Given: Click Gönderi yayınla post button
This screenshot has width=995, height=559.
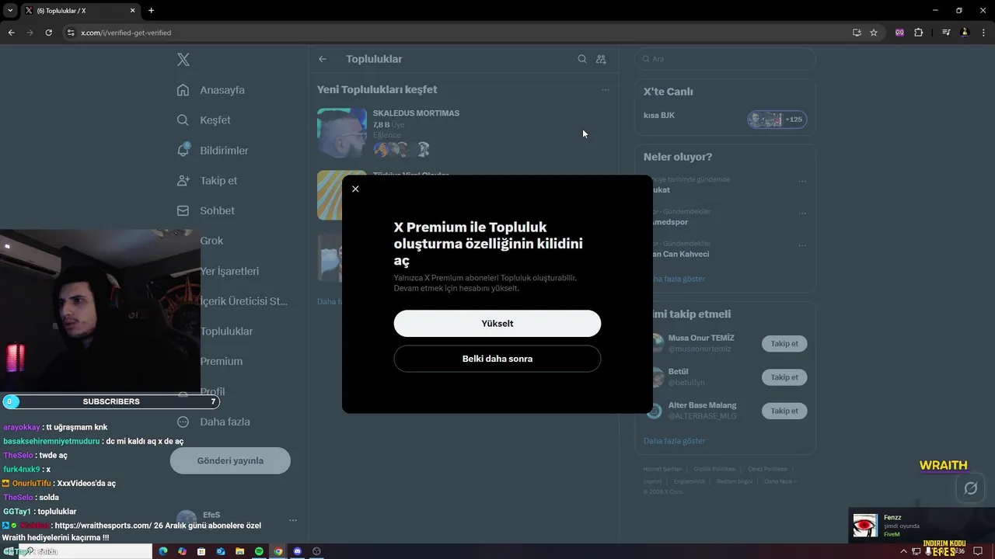Looking at the screenshot, I should click(x=230, y=460).
